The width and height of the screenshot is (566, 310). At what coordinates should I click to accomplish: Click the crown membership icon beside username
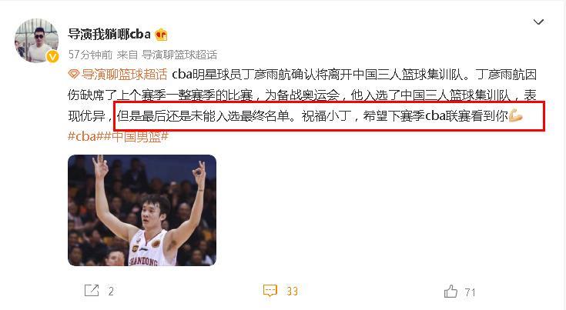click(x=161, y=35)
